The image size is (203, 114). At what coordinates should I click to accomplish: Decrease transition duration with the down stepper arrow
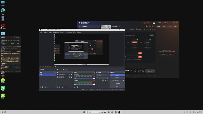coord(108,79)
